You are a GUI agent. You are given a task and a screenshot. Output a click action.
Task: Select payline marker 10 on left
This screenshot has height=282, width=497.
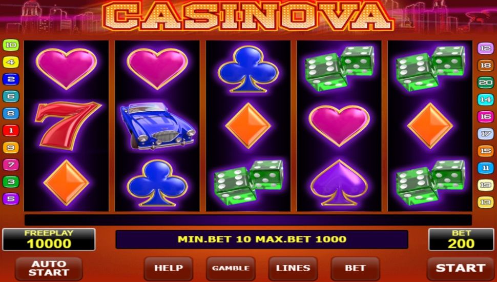coord(11,45)
